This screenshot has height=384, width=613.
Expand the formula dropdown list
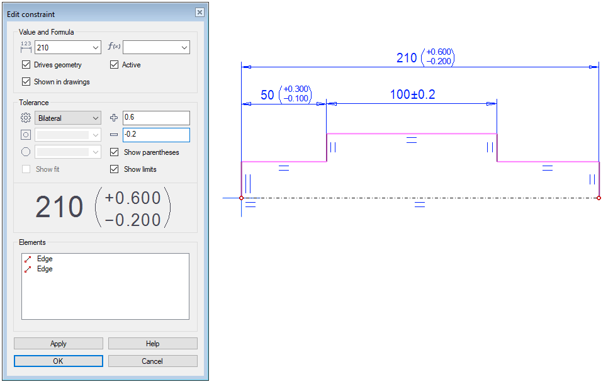[x=184, y=47]
